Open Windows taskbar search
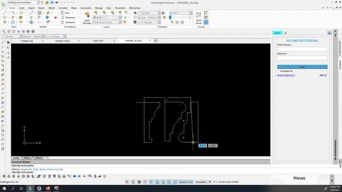 (13, 188)
